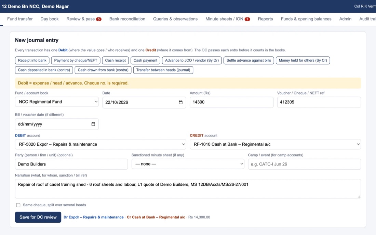Choose 'Cash payment' template button

coord(145,61)
